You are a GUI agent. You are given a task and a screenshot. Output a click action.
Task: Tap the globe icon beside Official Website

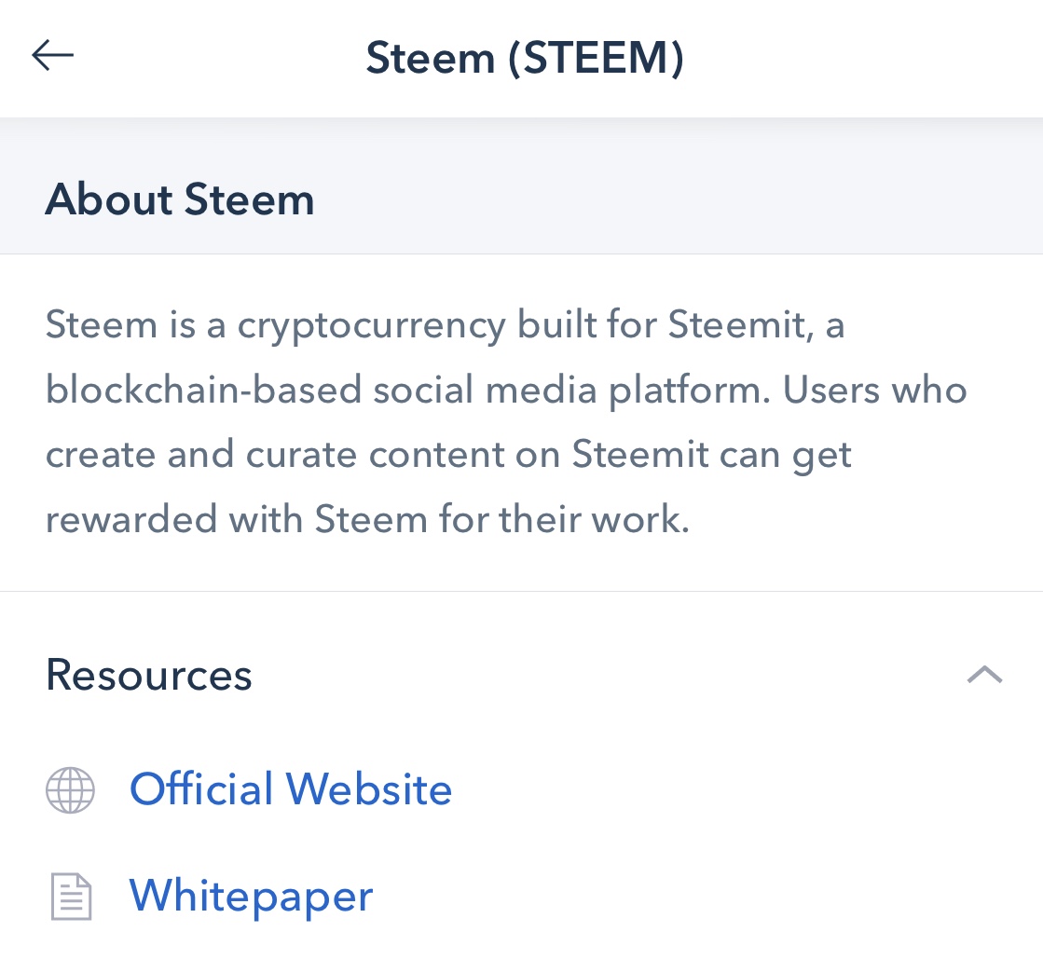[x=70, y=790]
